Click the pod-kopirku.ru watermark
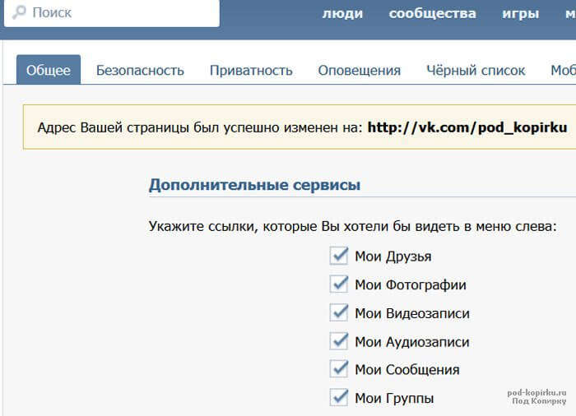This screenshot has height=416, width=576. 537,397
